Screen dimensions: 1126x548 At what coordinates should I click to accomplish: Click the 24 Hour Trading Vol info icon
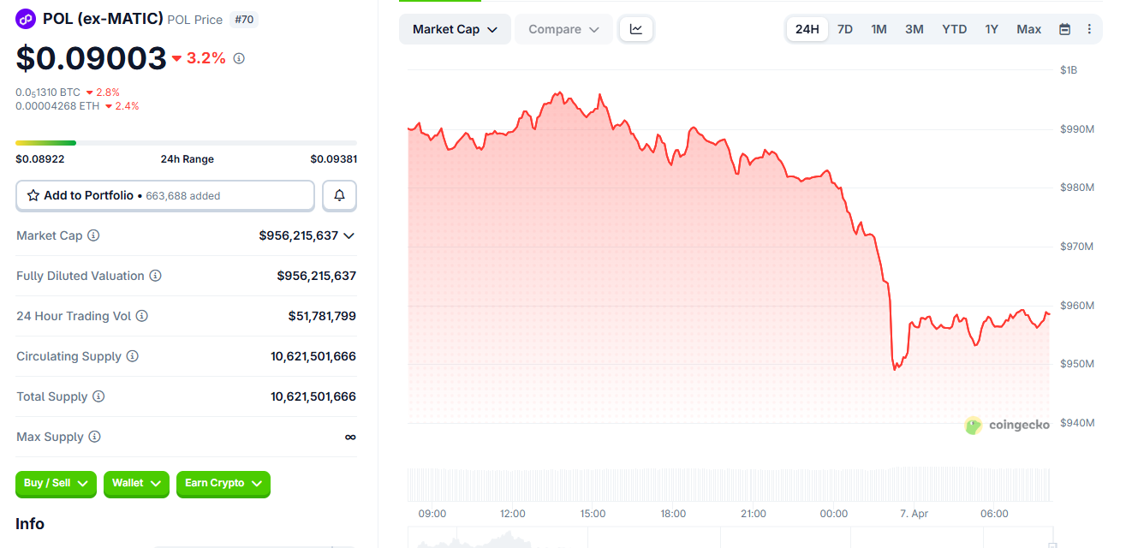coord(142,316)
